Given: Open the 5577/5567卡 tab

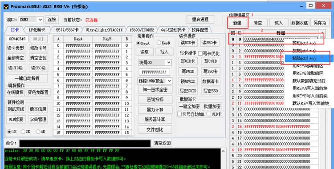Looking at the screenshot, I should [67, 30].
